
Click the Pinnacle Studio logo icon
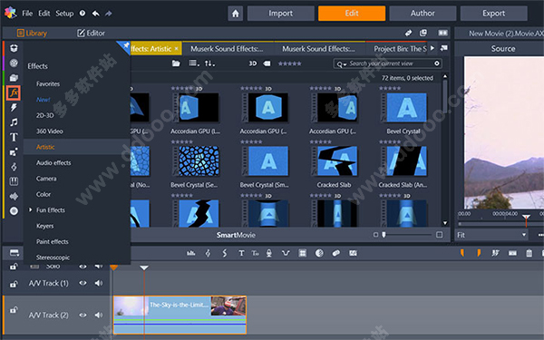[x=10, y=13]
